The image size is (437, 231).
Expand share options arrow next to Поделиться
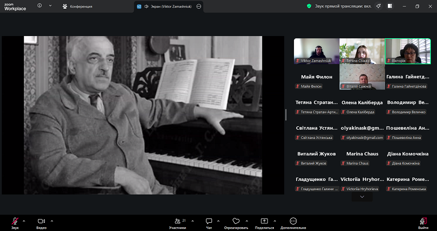[275, 221]
